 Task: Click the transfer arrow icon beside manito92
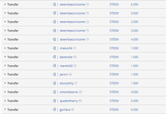[x=54, y=66]
